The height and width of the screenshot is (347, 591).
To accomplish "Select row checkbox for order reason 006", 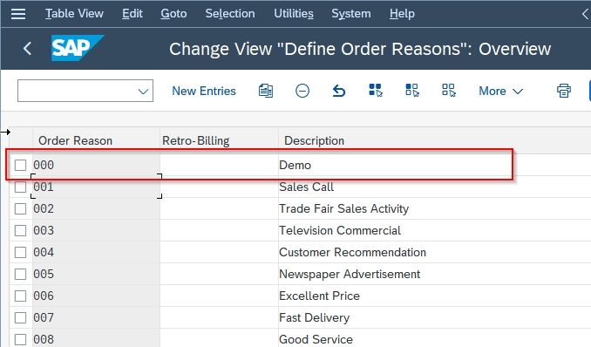I will click(20, 296).
